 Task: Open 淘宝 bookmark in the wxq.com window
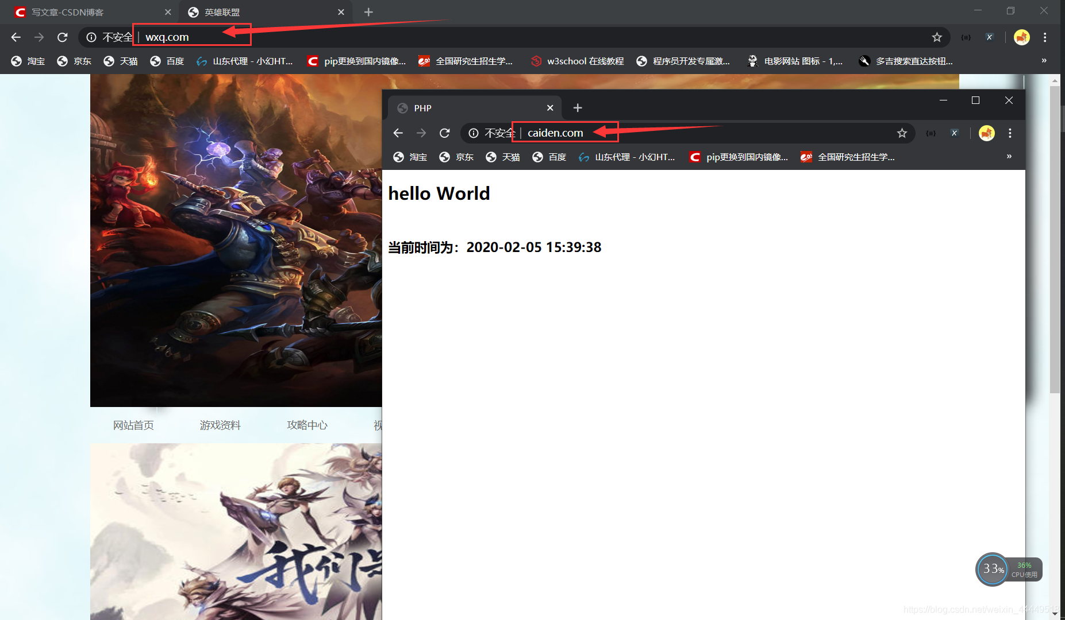[x=28, y=61]
